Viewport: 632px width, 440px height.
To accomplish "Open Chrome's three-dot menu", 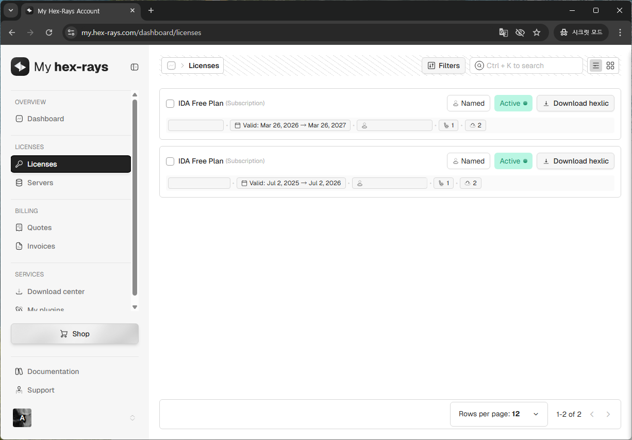I will click(x=620, y=32).
